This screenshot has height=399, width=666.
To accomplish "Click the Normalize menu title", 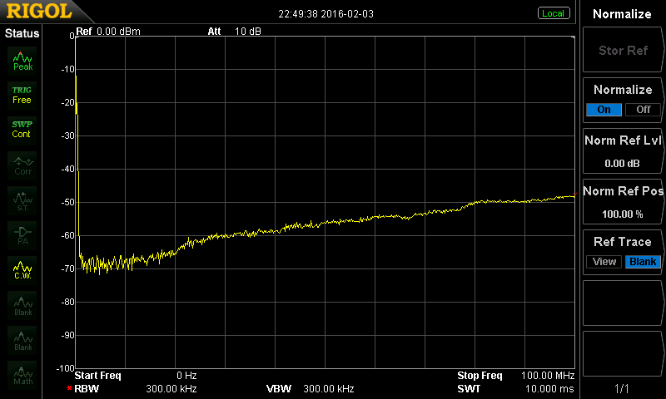I will (x=623, y=14).
